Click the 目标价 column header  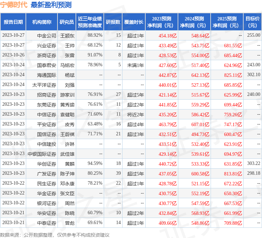click(x=252, y=22)
